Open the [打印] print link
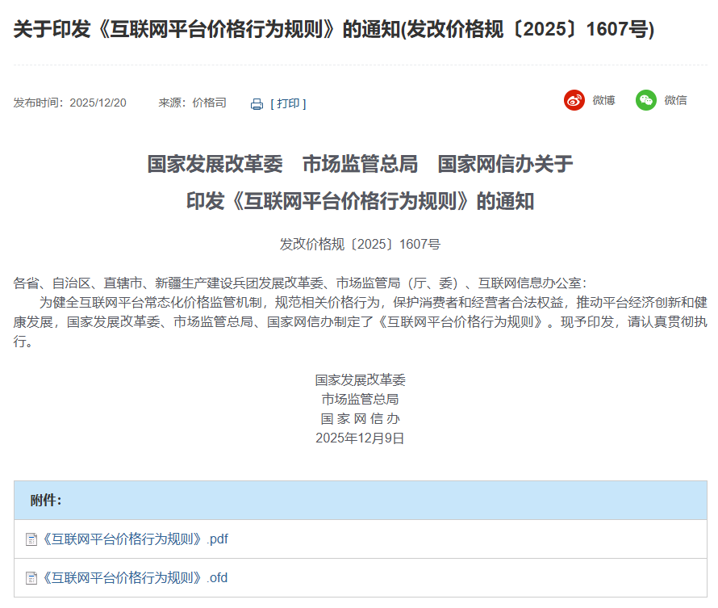Image resolution: width=718 pixels, height=608 pixels. coord(287,103)
